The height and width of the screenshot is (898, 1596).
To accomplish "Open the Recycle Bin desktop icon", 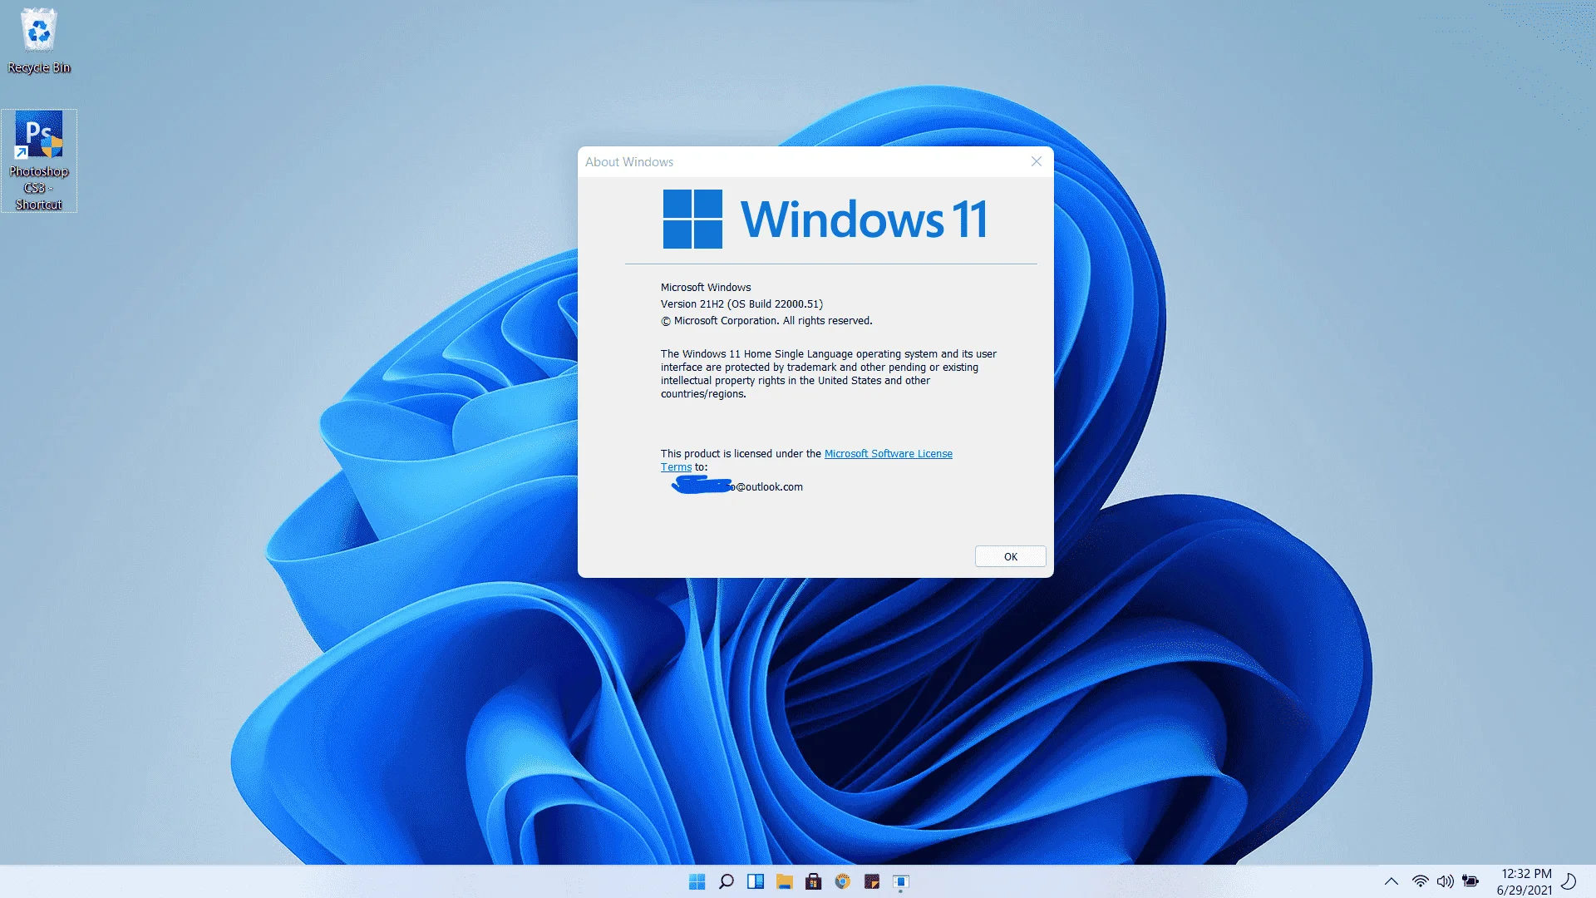I will tap(38, 41).
